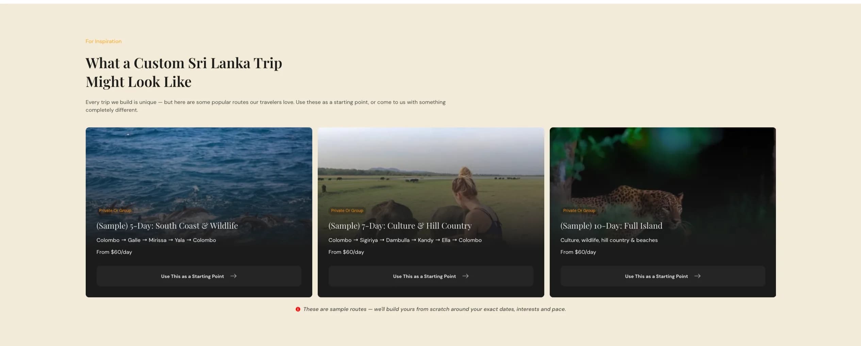861x346 pixels.
Task: Click the note These are sample routes
Action: (x=434, y=309)
